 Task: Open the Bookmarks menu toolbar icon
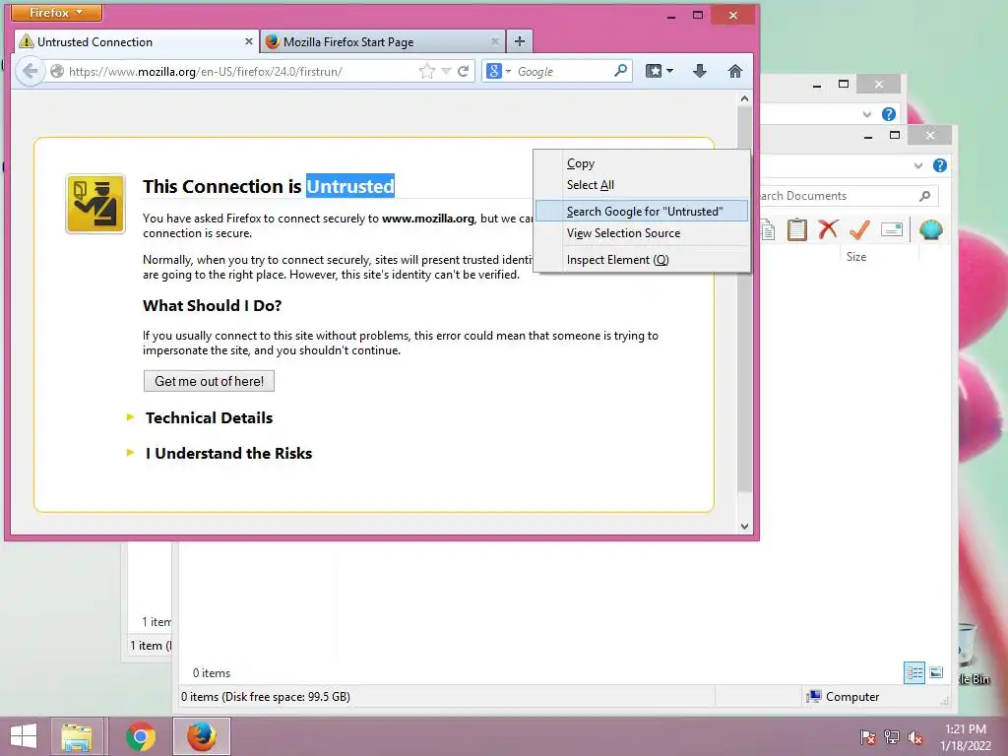[x=659, y=71]
